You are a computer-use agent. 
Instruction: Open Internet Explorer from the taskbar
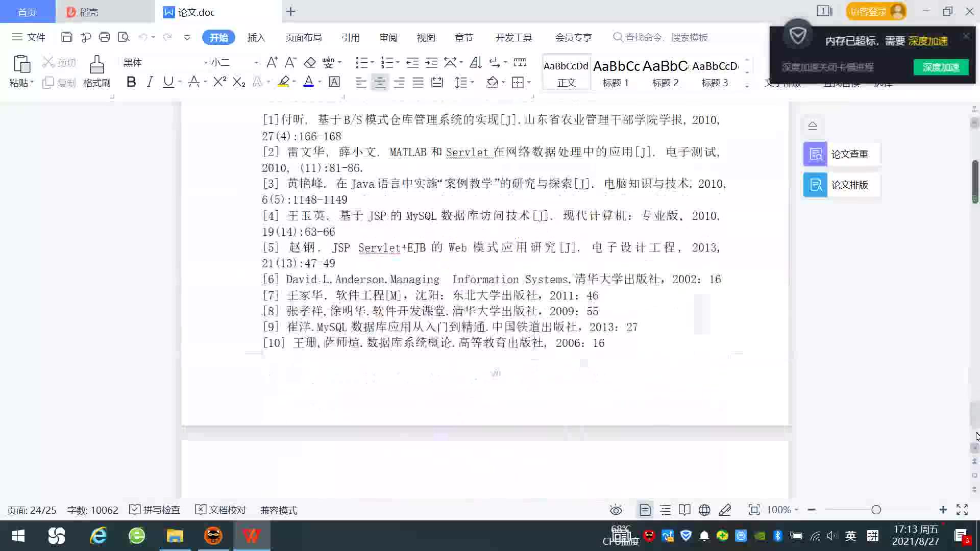tap(98, 536)
